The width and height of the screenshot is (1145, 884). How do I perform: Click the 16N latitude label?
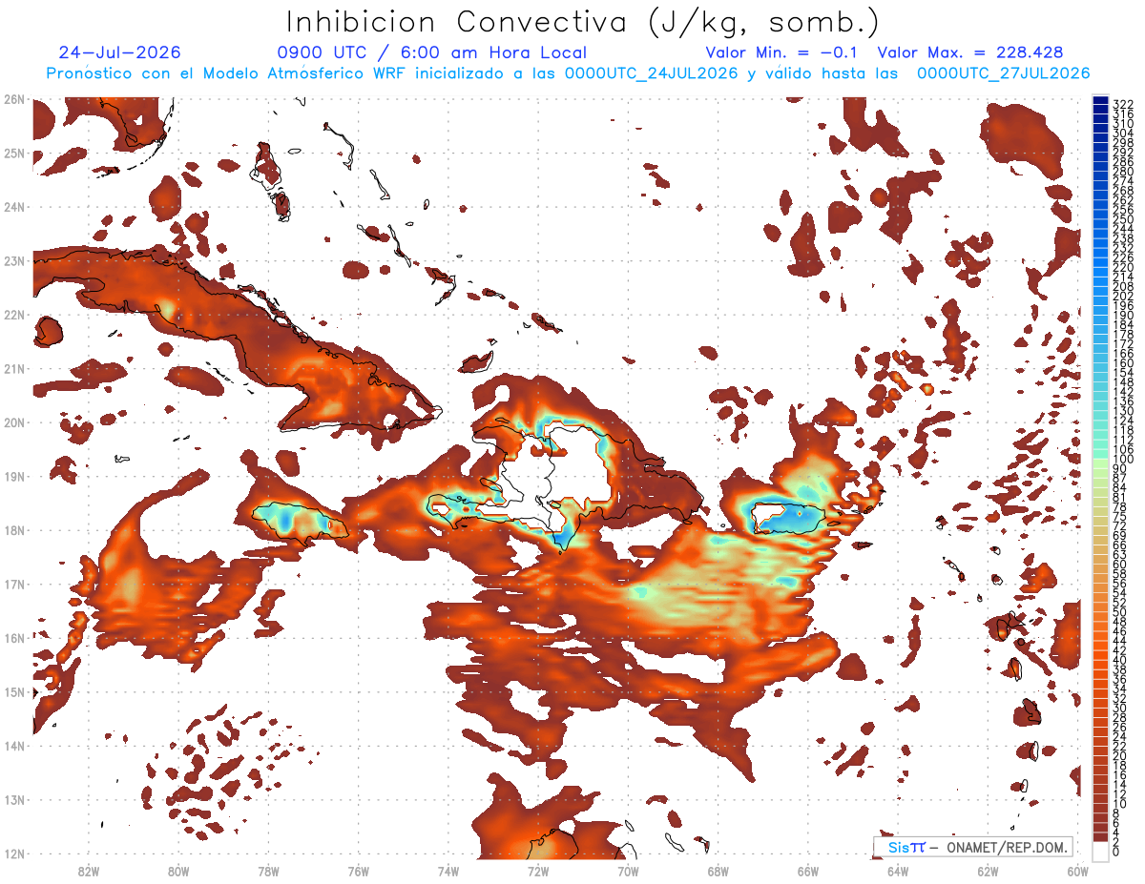pos(14,638)
